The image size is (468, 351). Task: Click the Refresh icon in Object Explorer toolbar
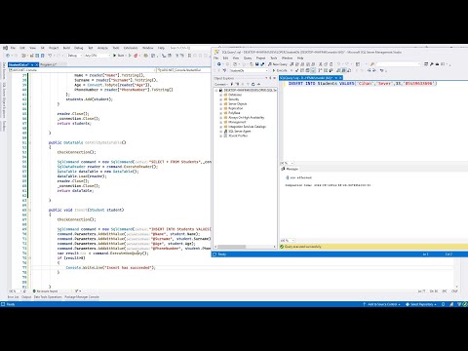(253, 84)
